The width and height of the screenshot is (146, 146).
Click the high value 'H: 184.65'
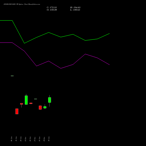tap(75, 8)
